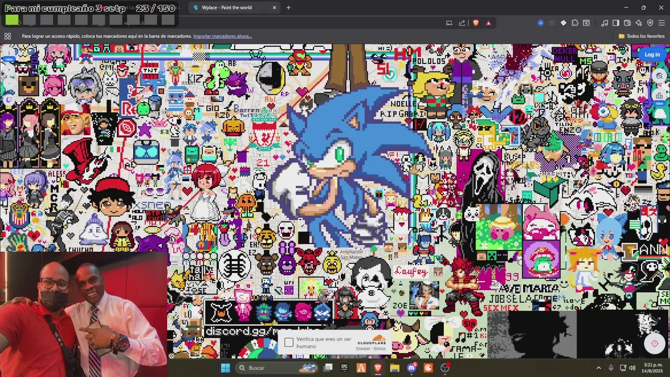670x377 pixels.
Task: Open the Cloudflare Privacidad link
Action: tap(362, 348)
